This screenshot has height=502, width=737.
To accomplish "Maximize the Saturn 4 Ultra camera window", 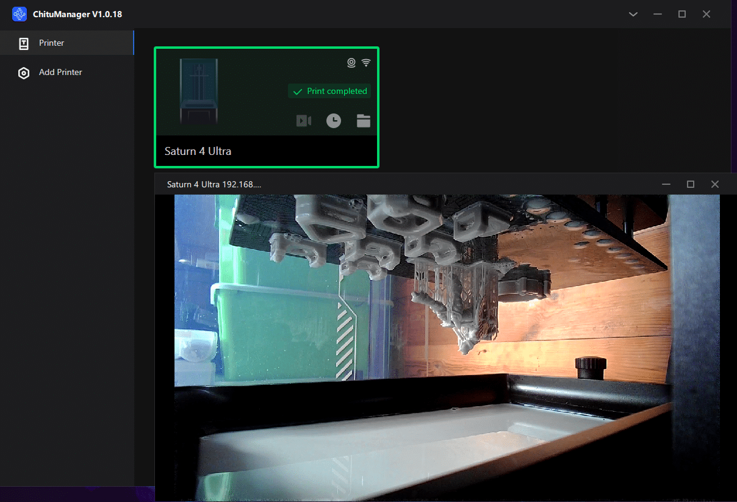I will 691,184.
